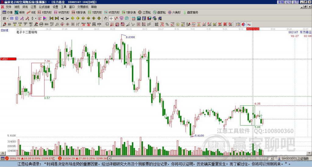Viewport: 312px width, 167px height.
Task: Click the 3091.78 index status text
Action: (15, 158)
